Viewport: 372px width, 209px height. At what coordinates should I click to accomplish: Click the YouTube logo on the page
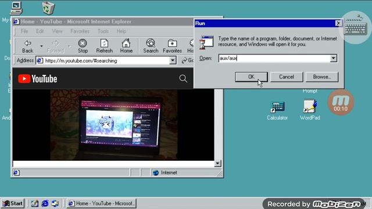[x=37, y=79]
